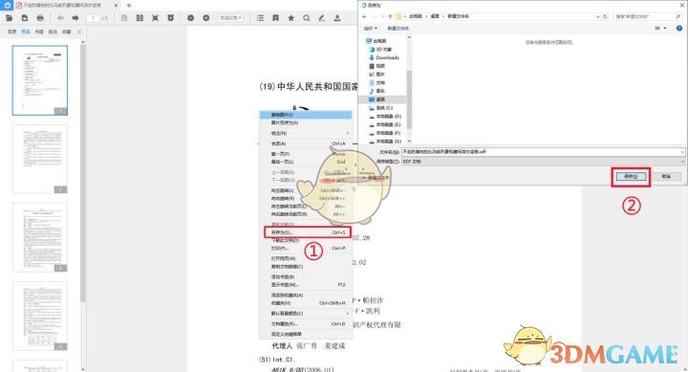Click the magnifier search icon in the toolbar
688x372 pixels.
(x=307, y=18)
